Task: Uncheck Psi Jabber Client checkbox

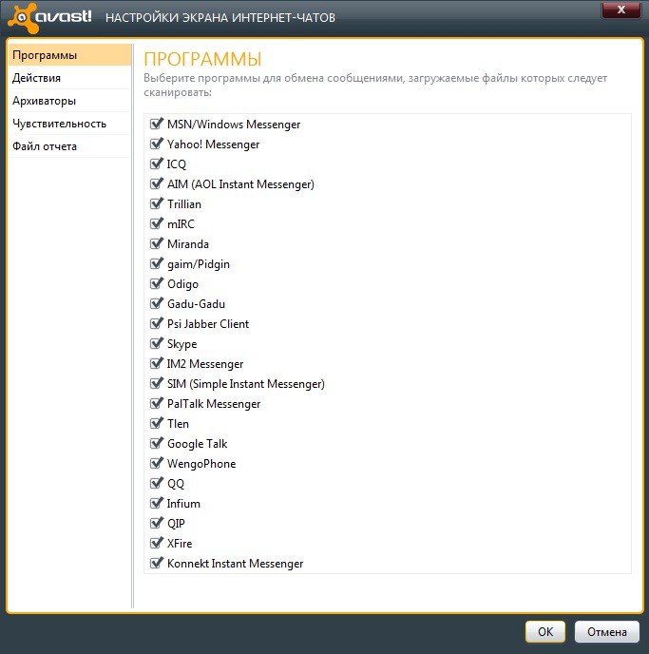Action: click(156, 323)
